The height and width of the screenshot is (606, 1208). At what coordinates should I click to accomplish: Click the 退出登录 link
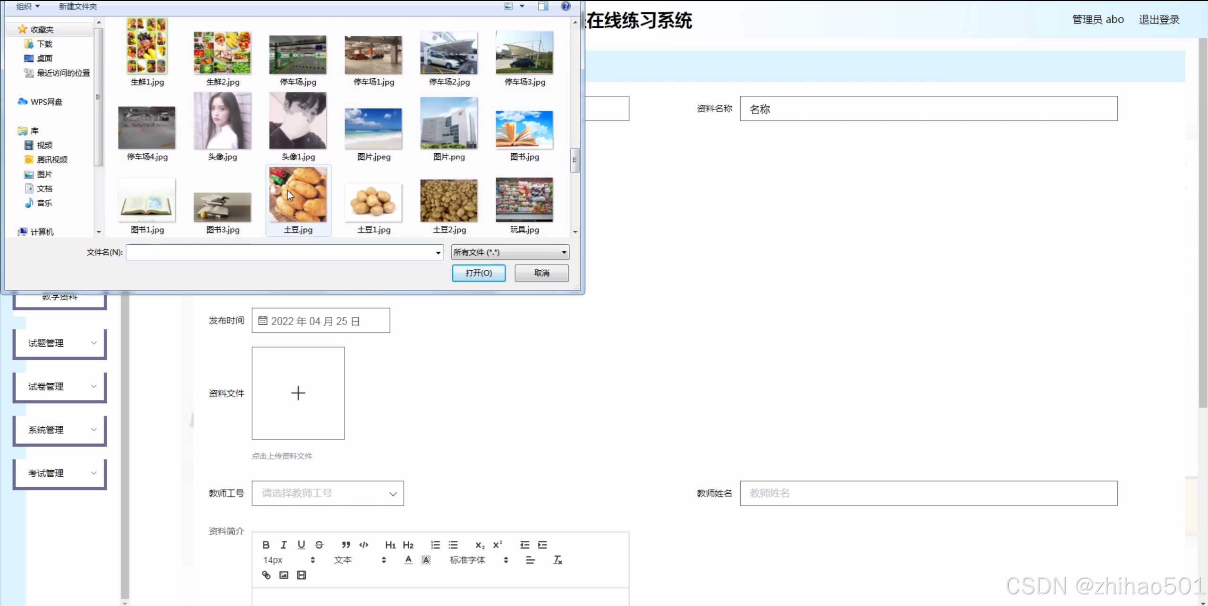1159,19
